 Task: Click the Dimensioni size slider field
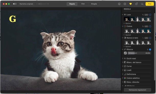pos(139,53)
